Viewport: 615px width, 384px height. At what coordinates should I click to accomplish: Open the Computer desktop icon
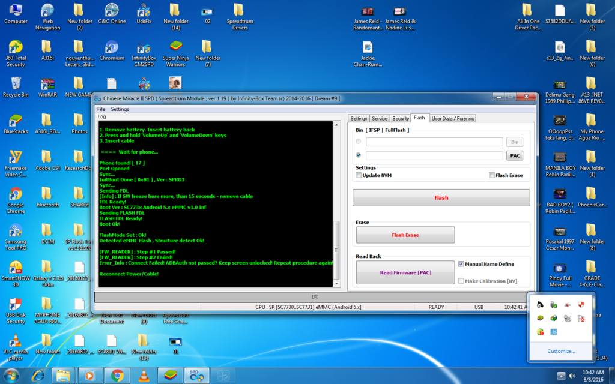[16, 14]
